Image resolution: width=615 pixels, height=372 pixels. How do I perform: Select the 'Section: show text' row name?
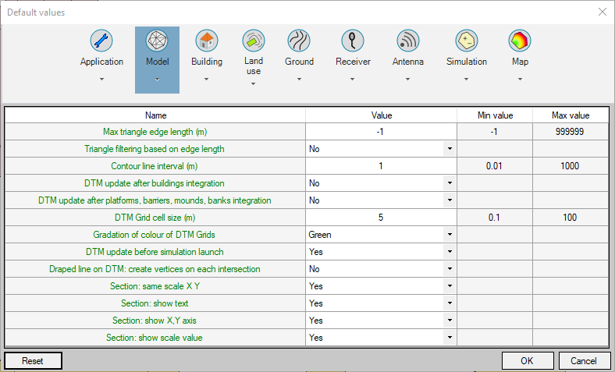[155, 303]
